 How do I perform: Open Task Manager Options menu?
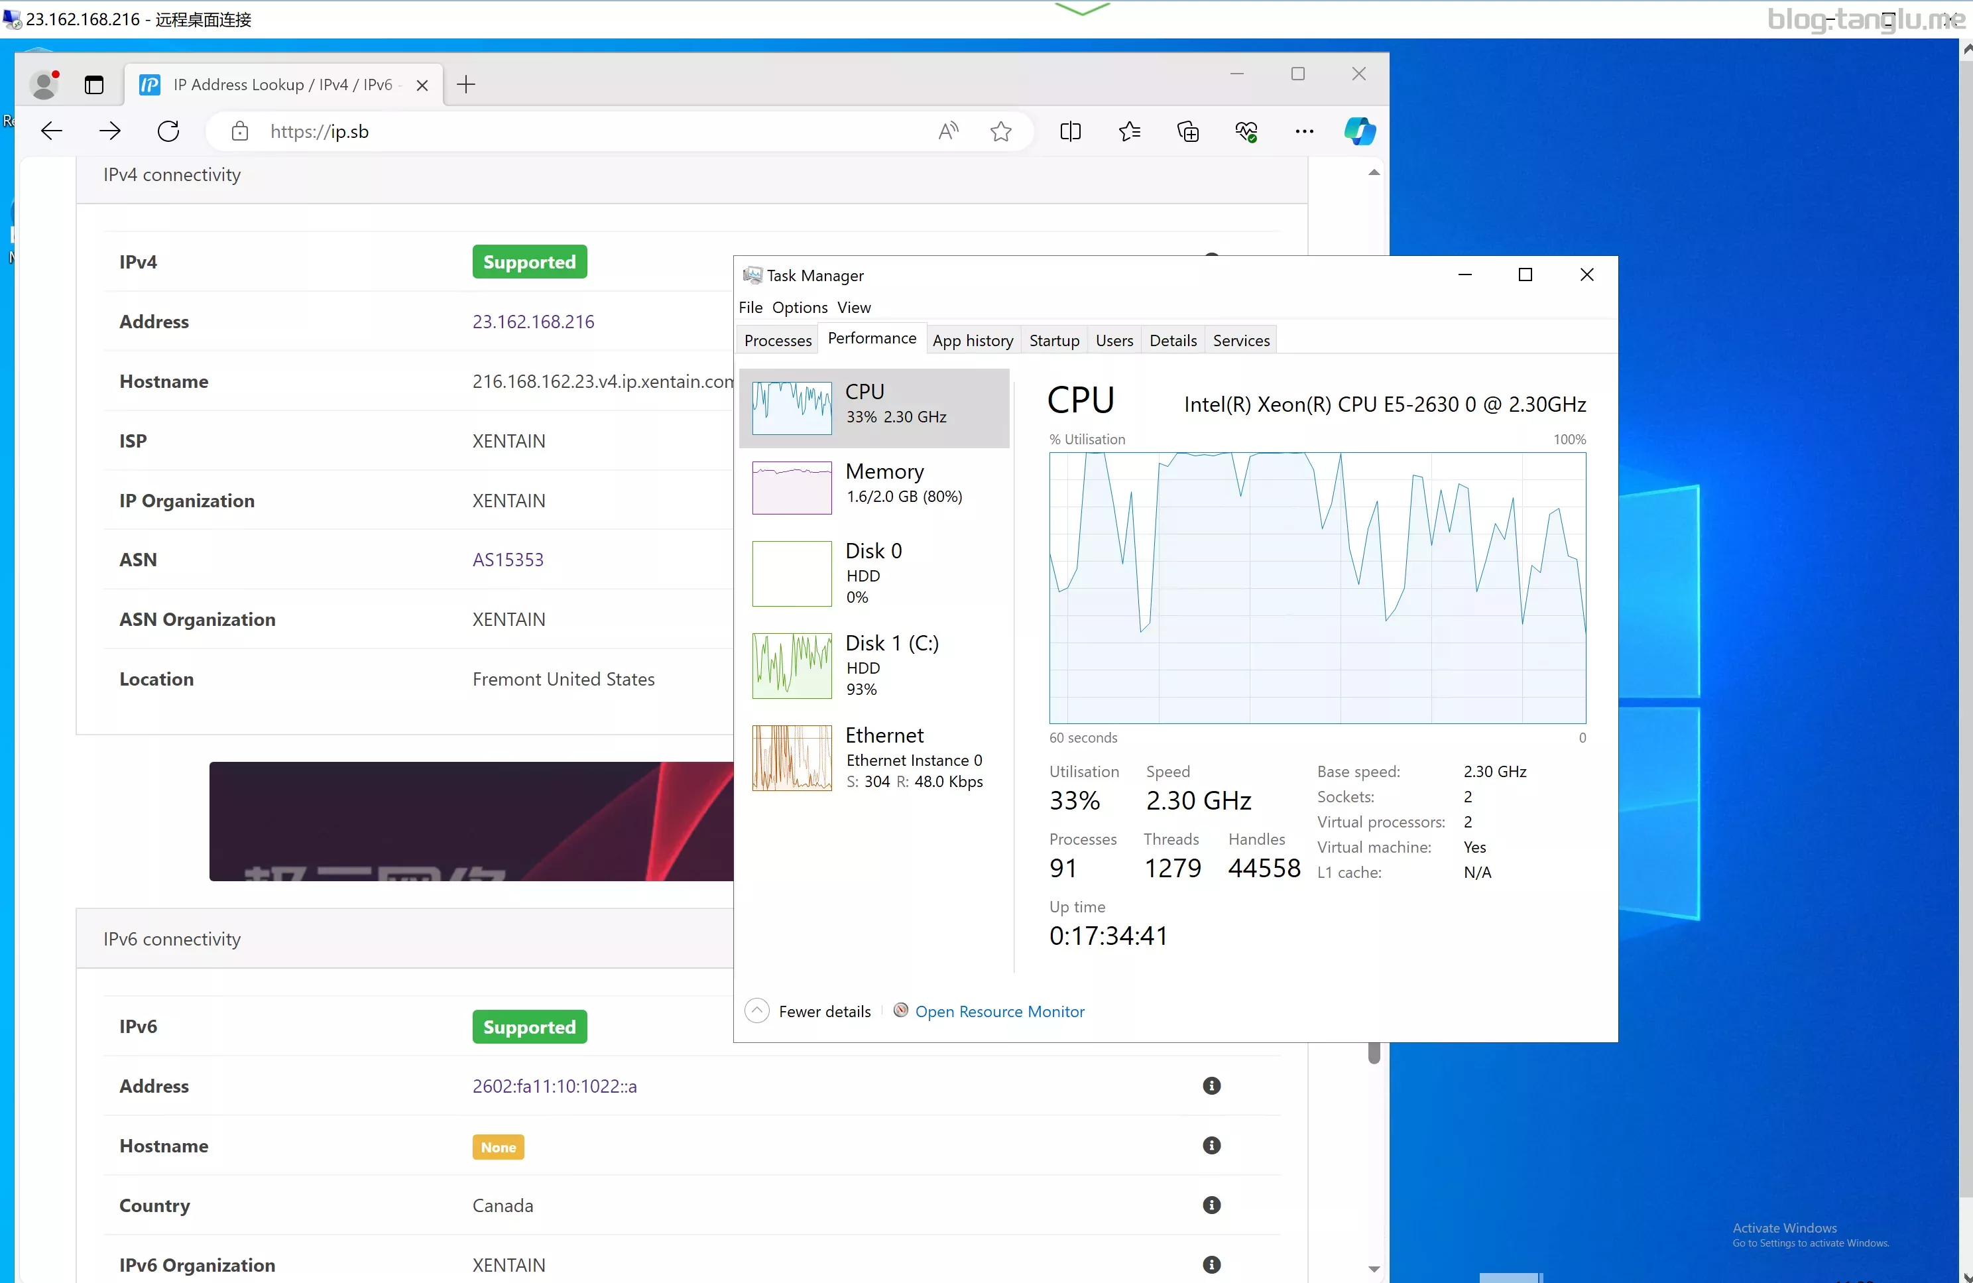point(799,308)
